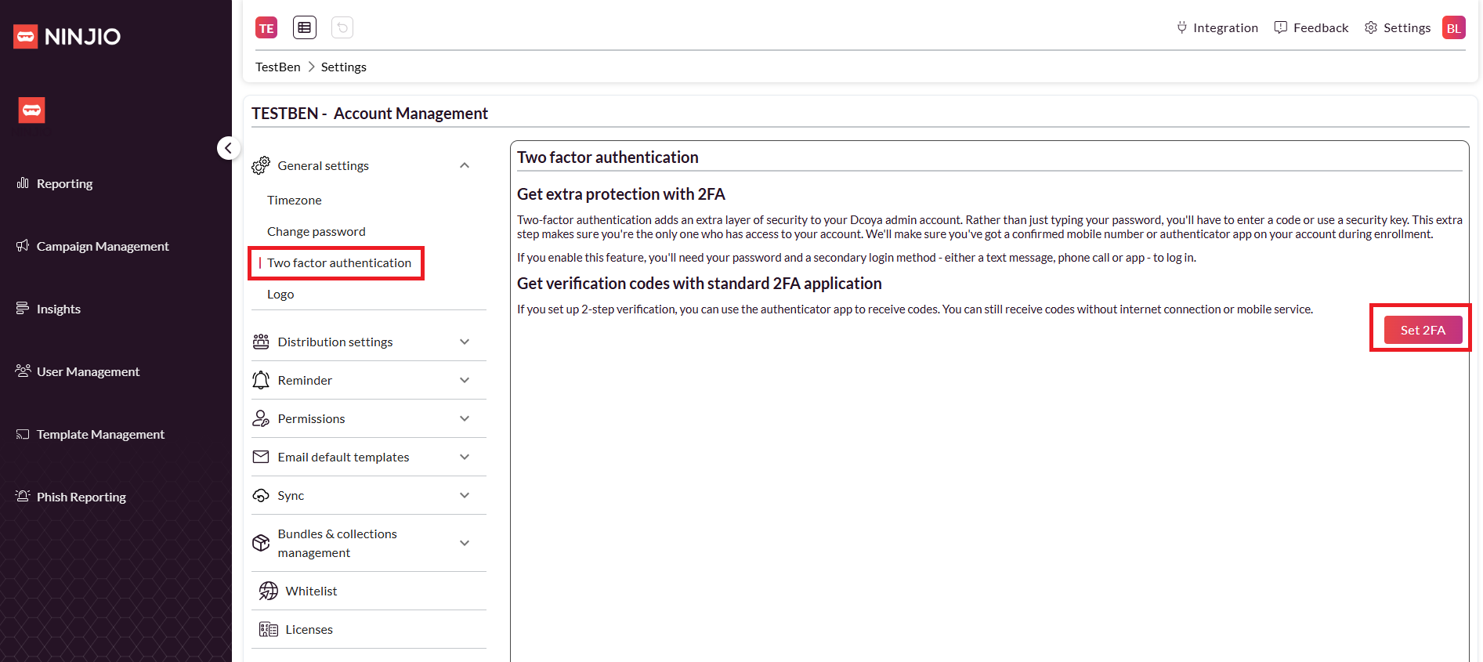Expand the Permissions section chevron
The image size is (1483, 662).
(x=465, y=418)
